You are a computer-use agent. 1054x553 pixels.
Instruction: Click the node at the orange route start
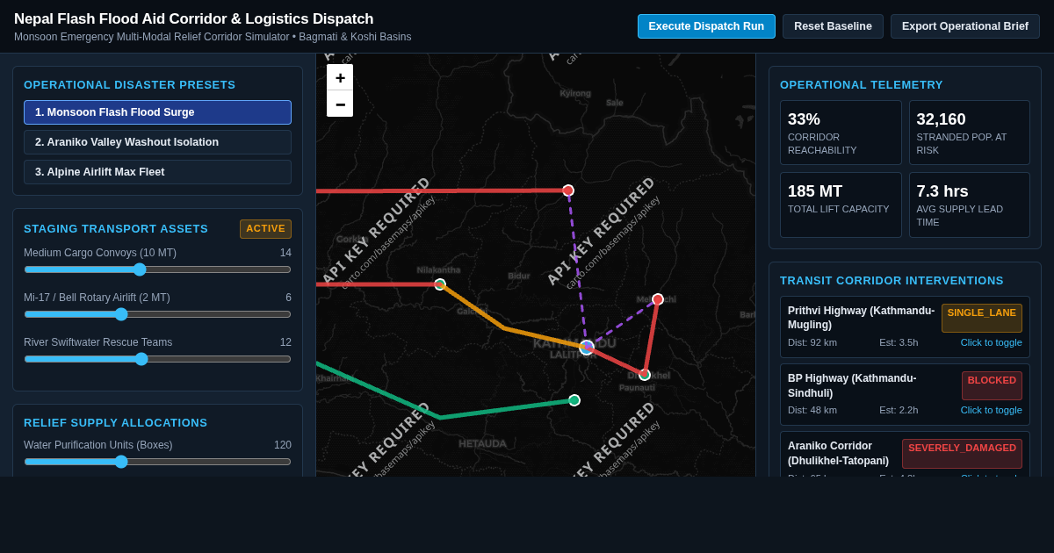[x=440, y=284]
